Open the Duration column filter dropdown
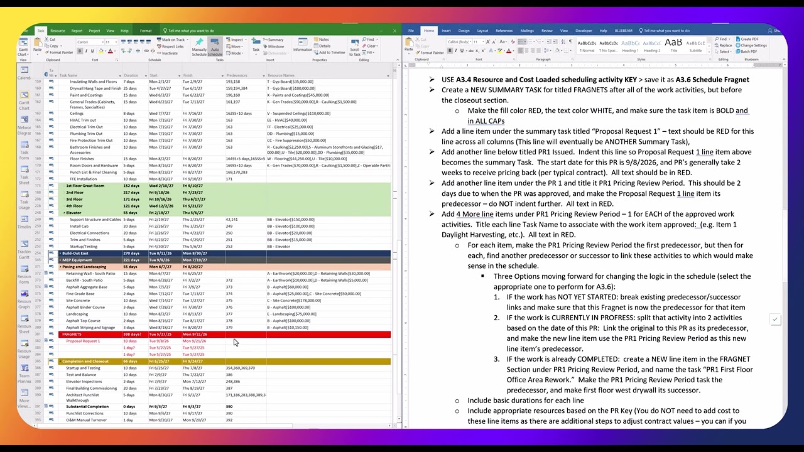This screenshot has width=804, height=452. point(146,75)
